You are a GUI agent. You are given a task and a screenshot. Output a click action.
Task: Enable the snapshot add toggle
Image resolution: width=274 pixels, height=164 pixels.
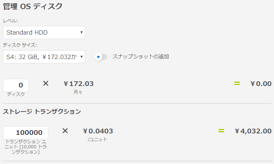[x=101, y=57]
